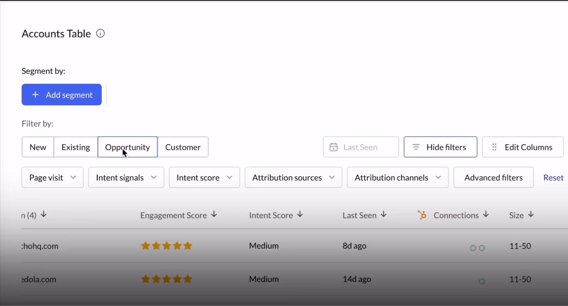Image resolution: width=568 pixels, height=306 pixels.
Task: Click the '8d ago' last seen value
Action: [x=354, y=246]
